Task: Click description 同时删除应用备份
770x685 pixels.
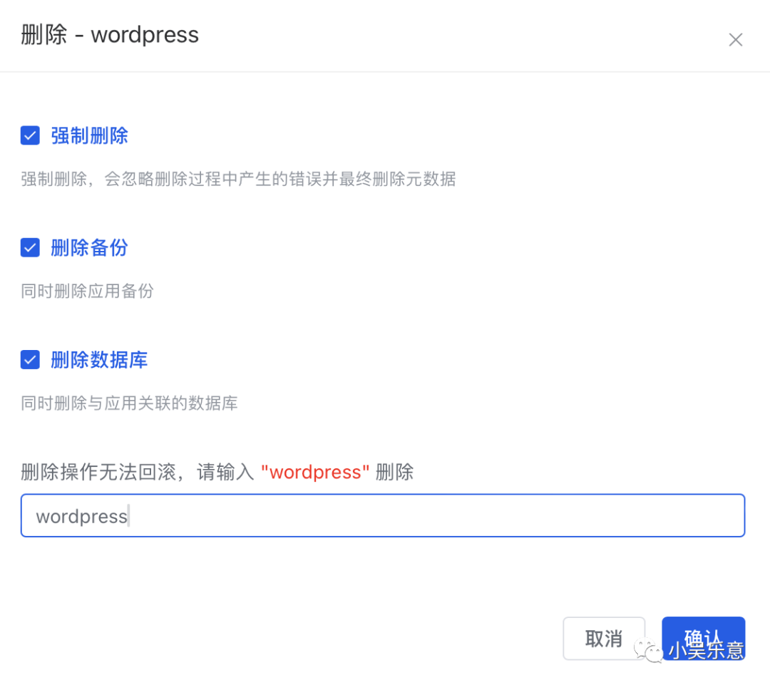Action: 88,292
